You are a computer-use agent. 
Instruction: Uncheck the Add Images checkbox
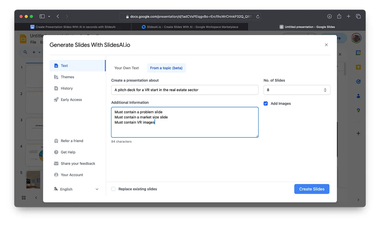click(x=266, y=103)
